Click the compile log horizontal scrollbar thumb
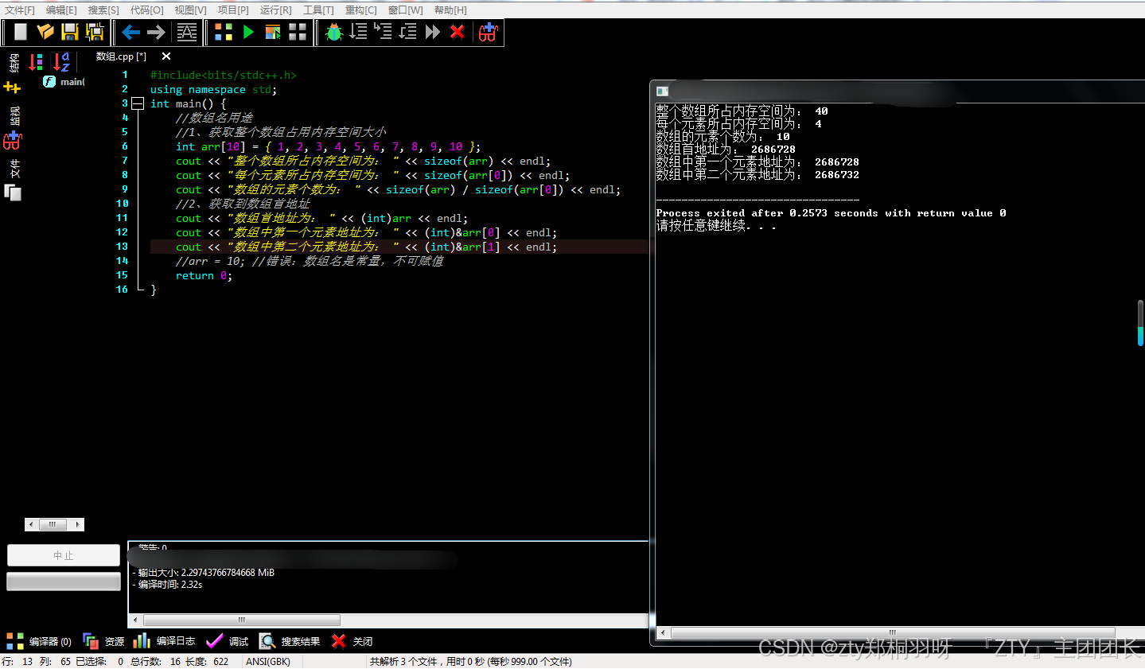Screen dimensions: 1145x669 click(x=241, y=620)
